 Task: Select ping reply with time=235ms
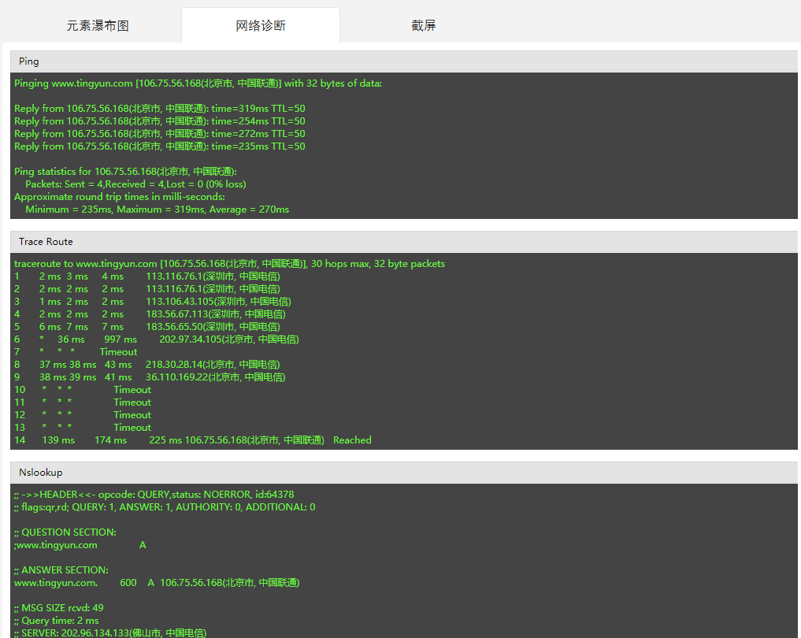(160, 147)
